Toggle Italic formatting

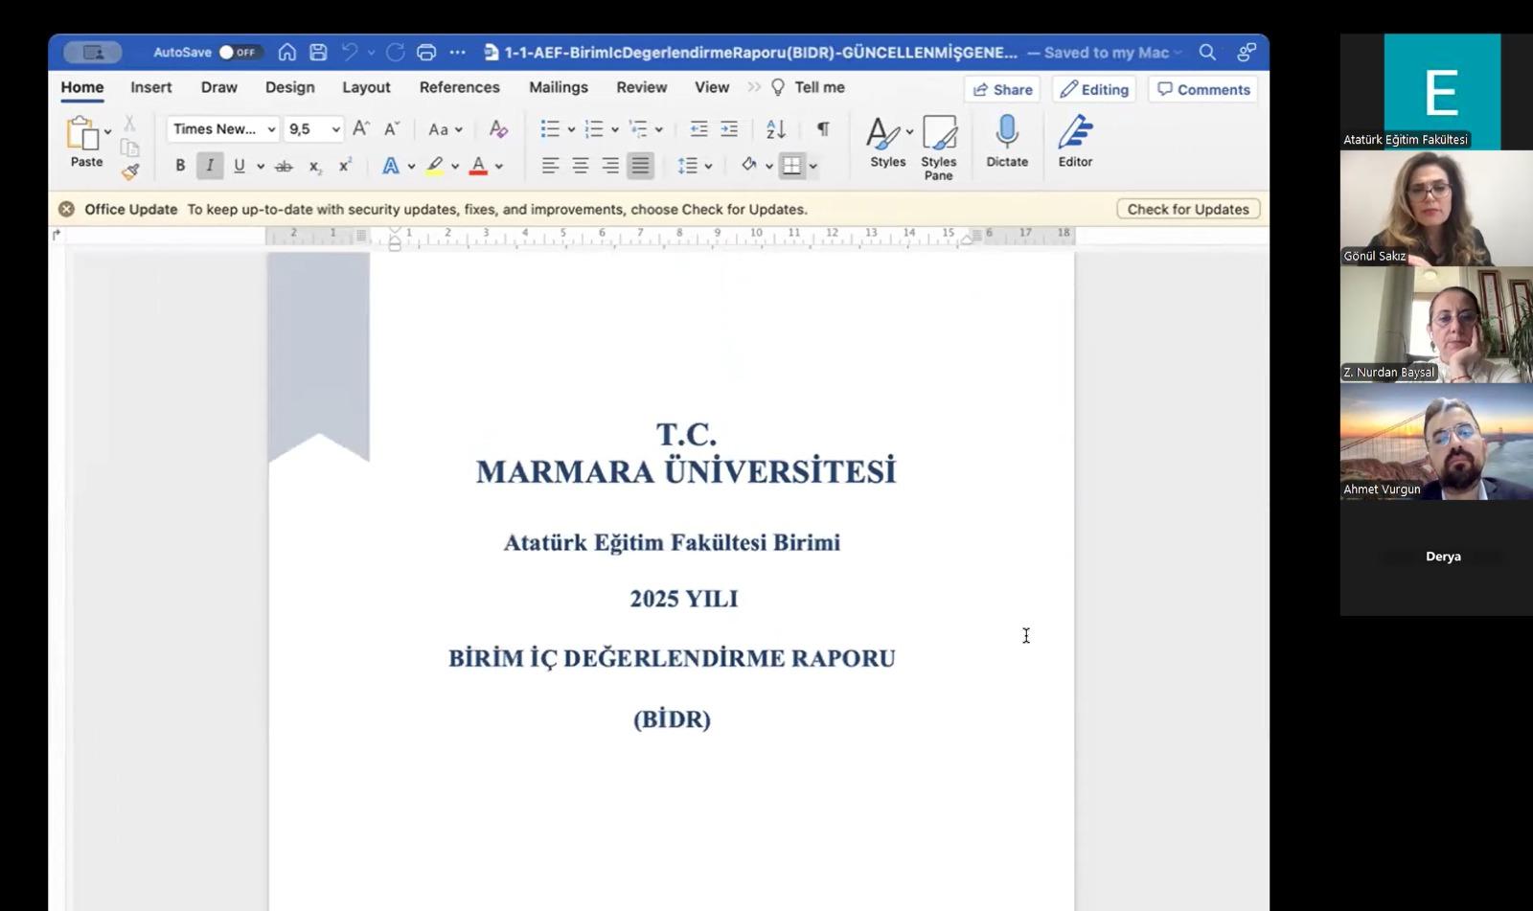click(x=210, y=166)
